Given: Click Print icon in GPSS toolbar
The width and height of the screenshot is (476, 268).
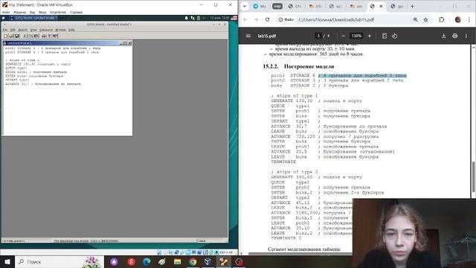Looking at the screenshot, I should [x=43, y=36].
